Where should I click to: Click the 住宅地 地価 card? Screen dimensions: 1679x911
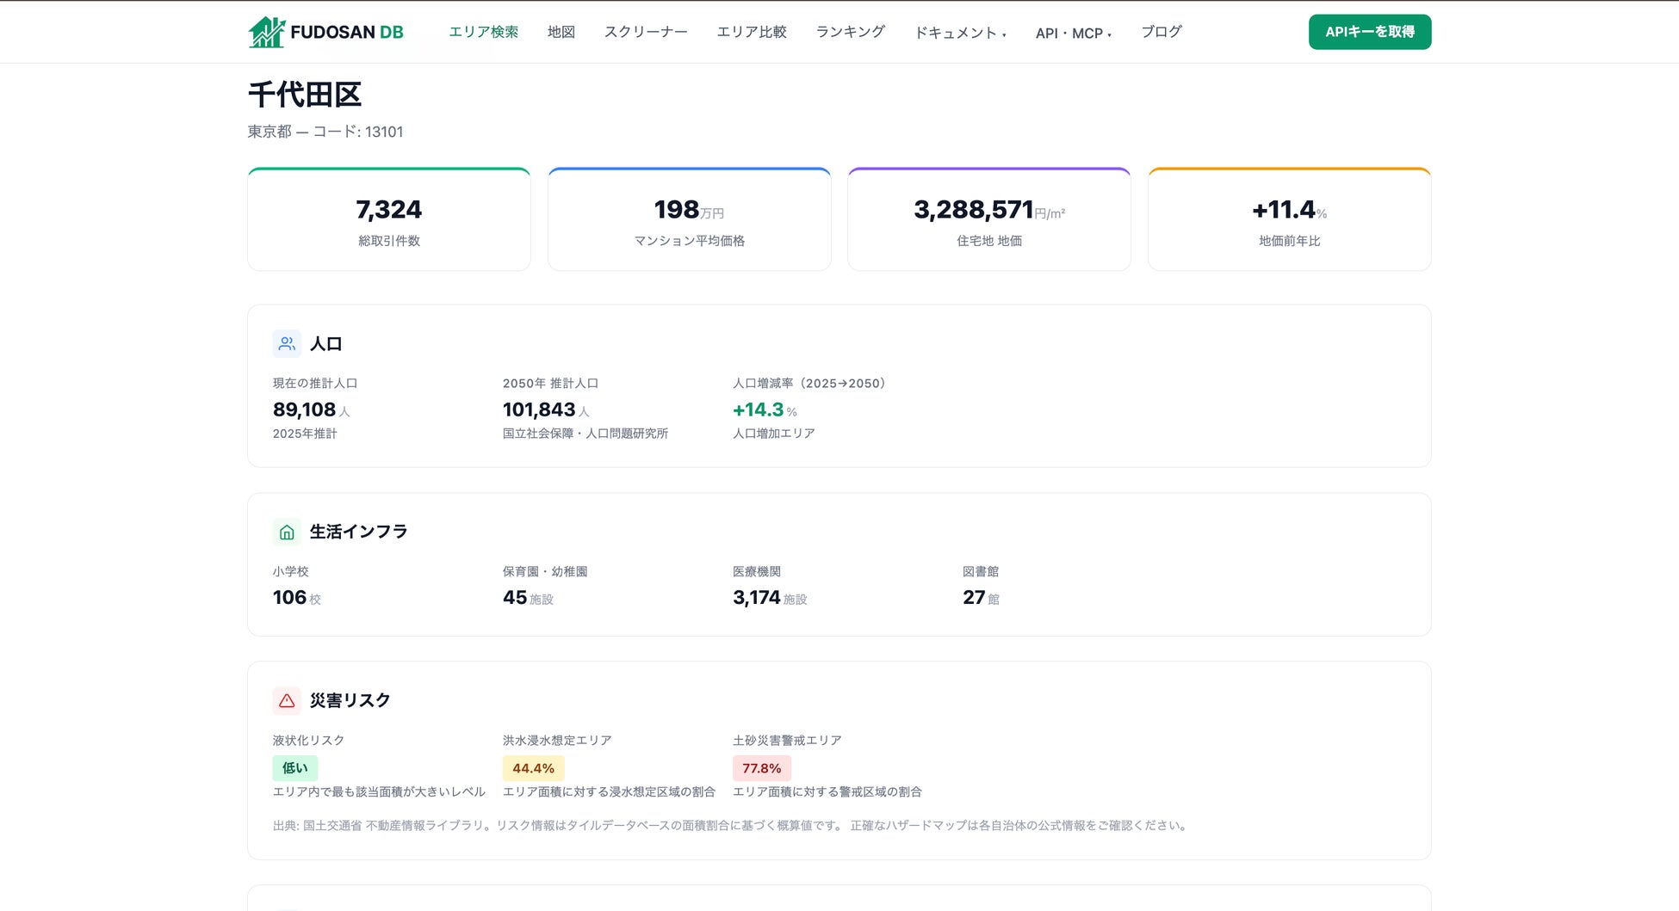click(989, 219)
